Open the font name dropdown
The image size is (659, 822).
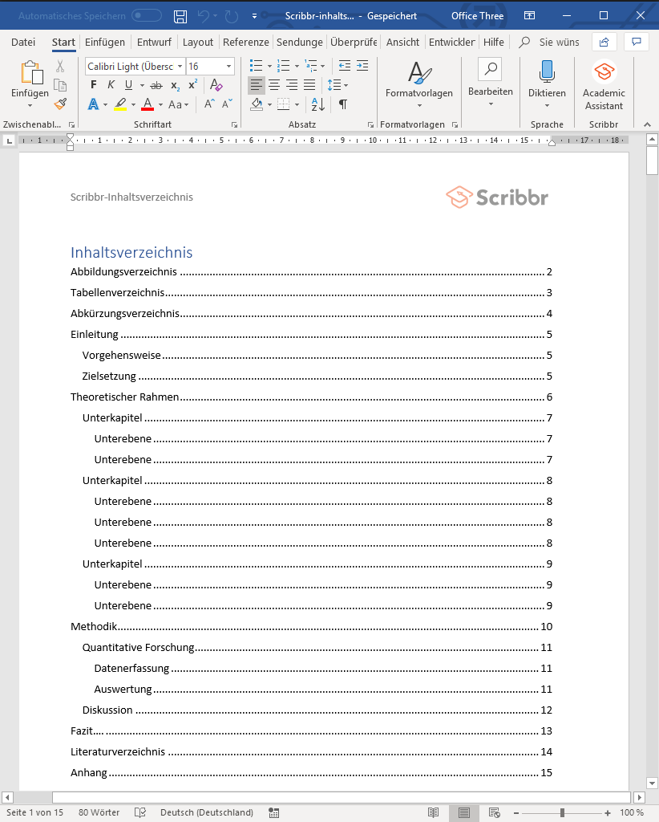[180, 67]
